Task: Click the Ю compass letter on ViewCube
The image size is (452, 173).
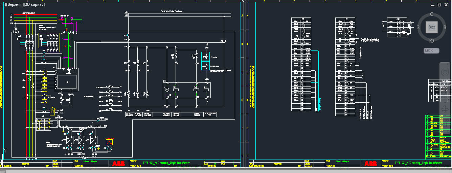Action: coord(431,40)
